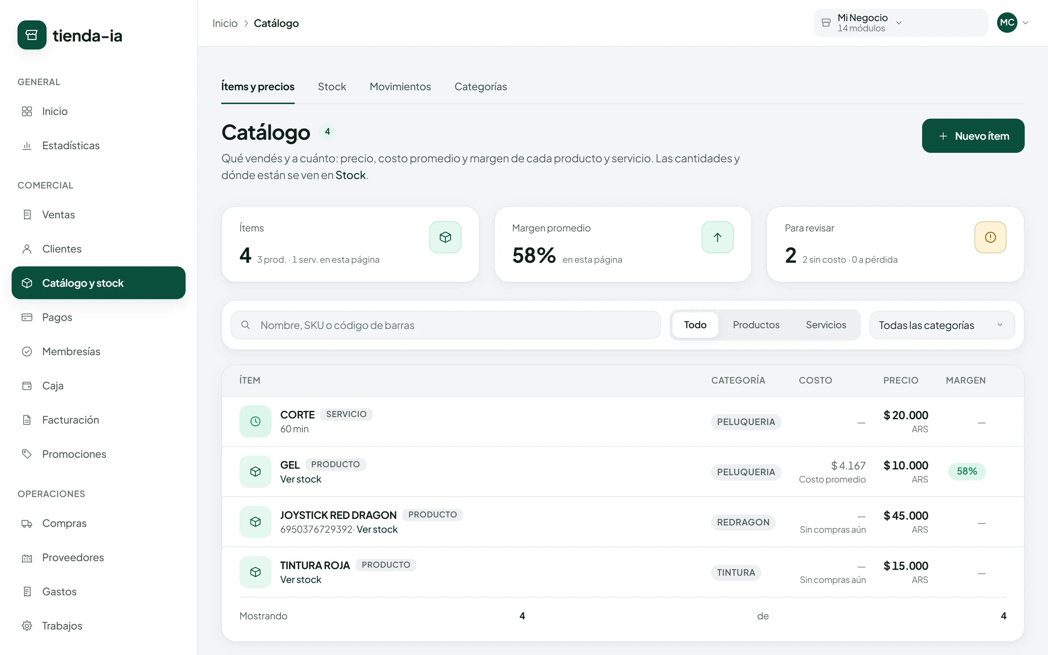Open Catálogo y stock in the sidebar

click(98, 283)
